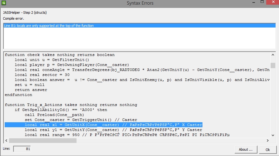
Task: Grab the vertical scrollbar thumb
Action: 273,65
